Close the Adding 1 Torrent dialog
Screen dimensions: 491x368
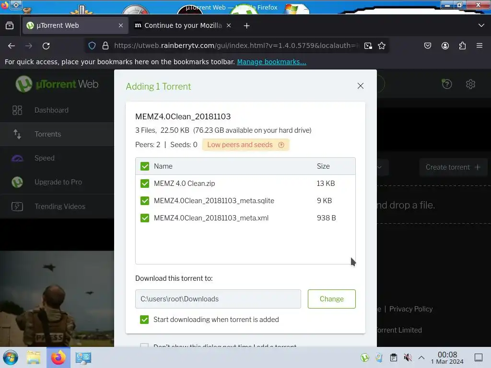361,86
